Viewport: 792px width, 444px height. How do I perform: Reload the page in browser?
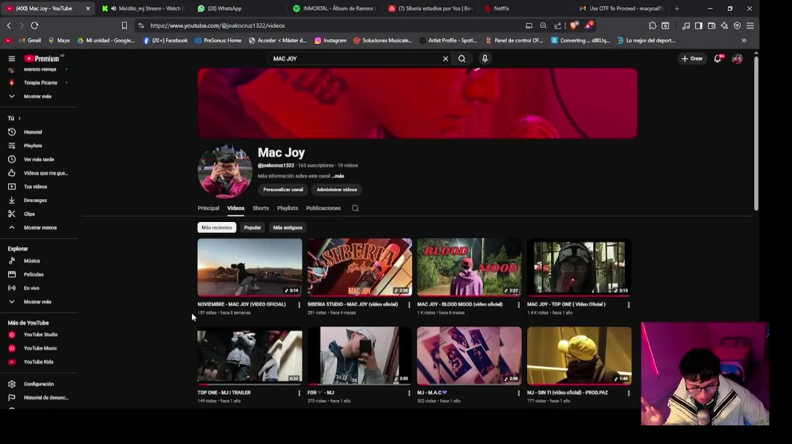click(35, 25)
